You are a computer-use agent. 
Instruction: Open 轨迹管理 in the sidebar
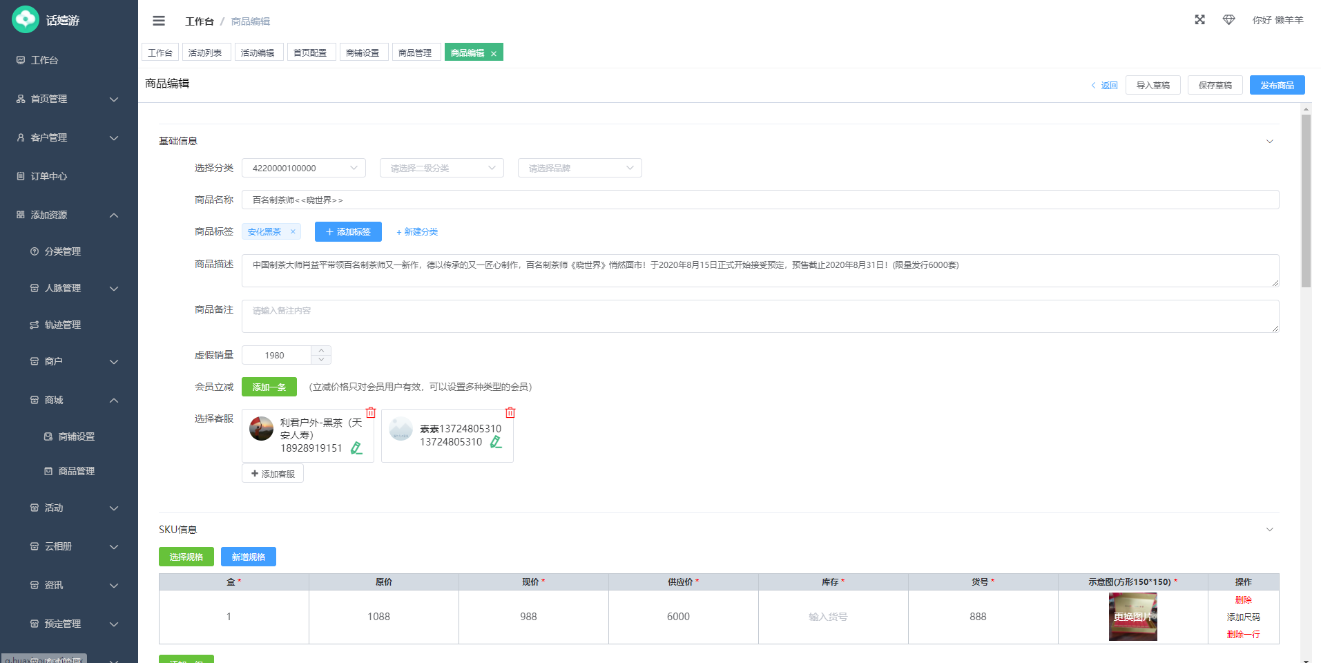pos(69,325)
